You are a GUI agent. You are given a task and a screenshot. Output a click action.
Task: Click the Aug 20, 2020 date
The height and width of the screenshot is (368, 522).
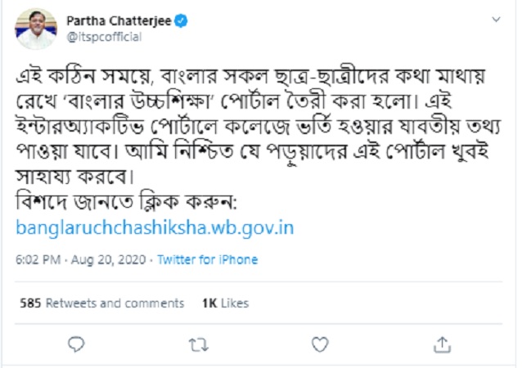(x=110, y=260)
